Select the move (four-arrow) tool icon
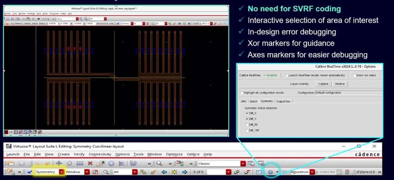This screenshot has width=394, height=180. pos(59,163)
